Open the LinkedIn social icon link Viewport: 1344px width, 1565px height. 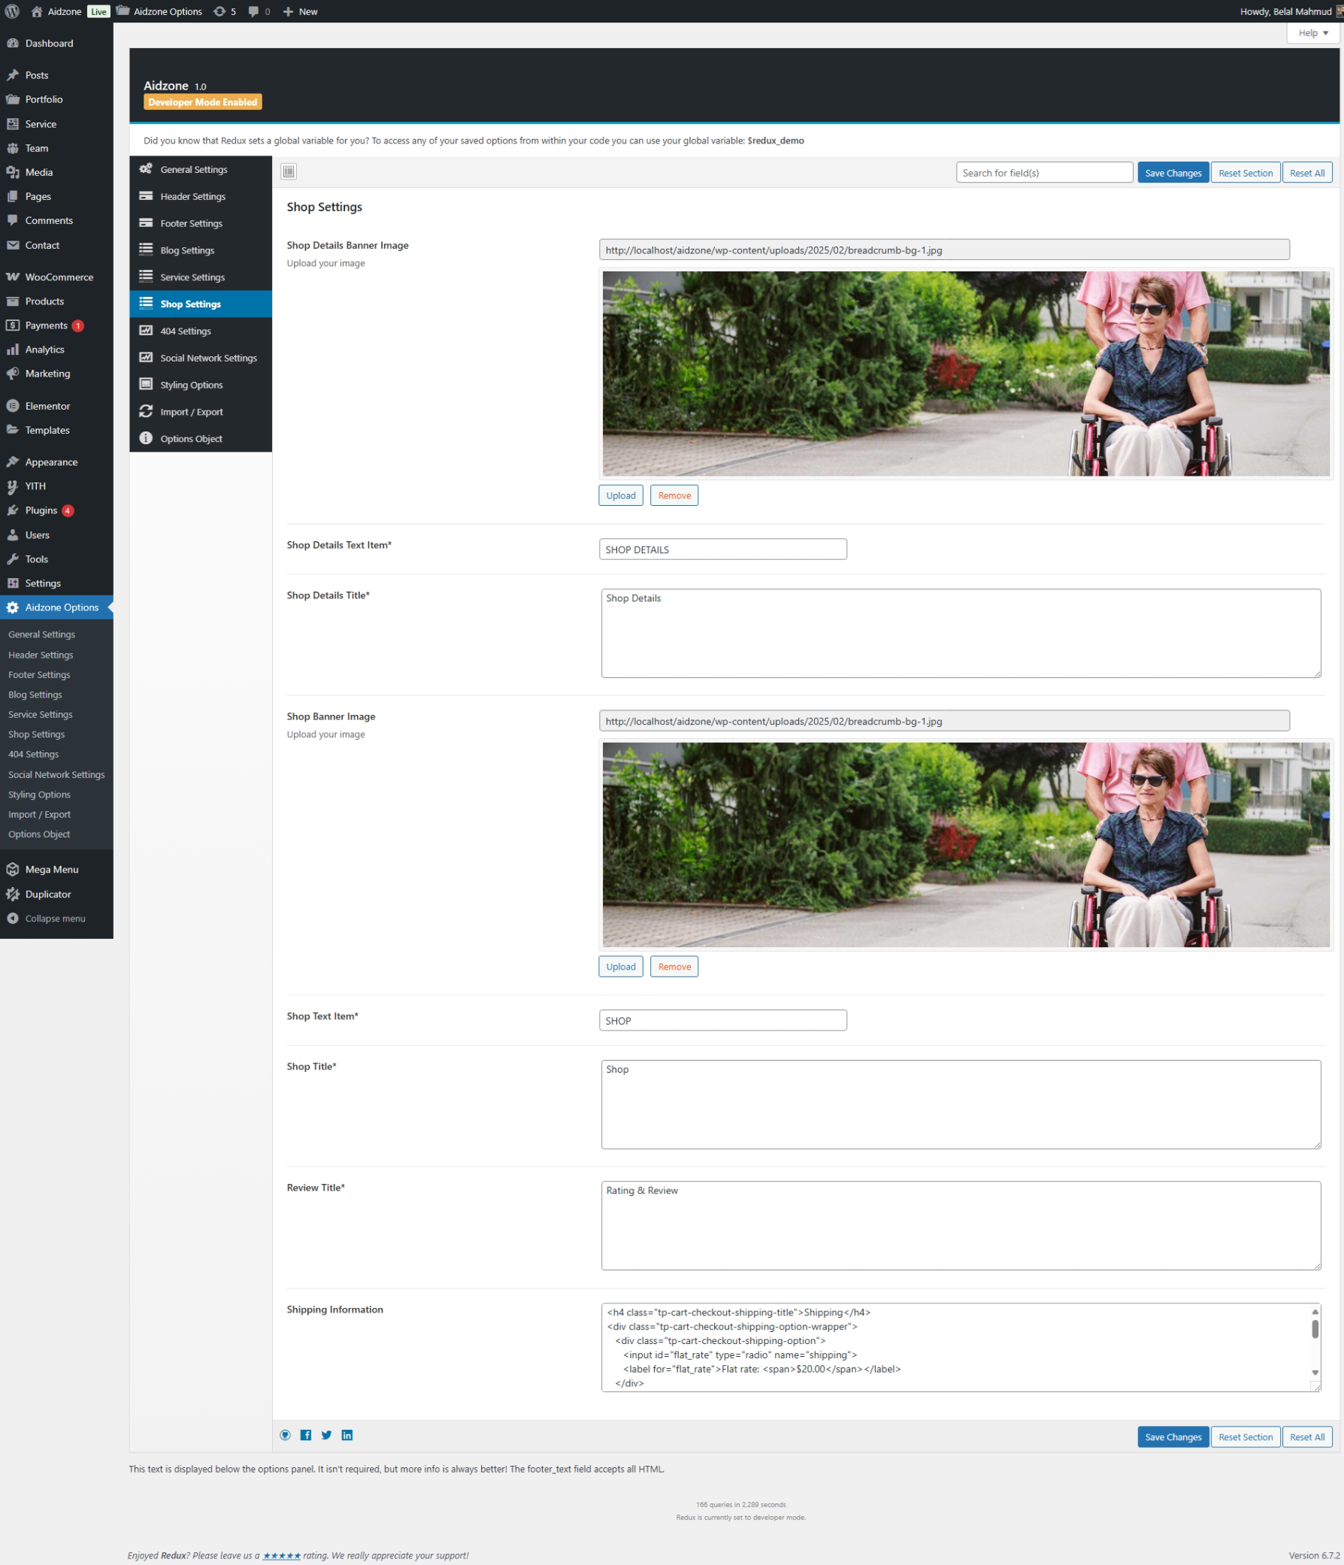pos(347,1435)
